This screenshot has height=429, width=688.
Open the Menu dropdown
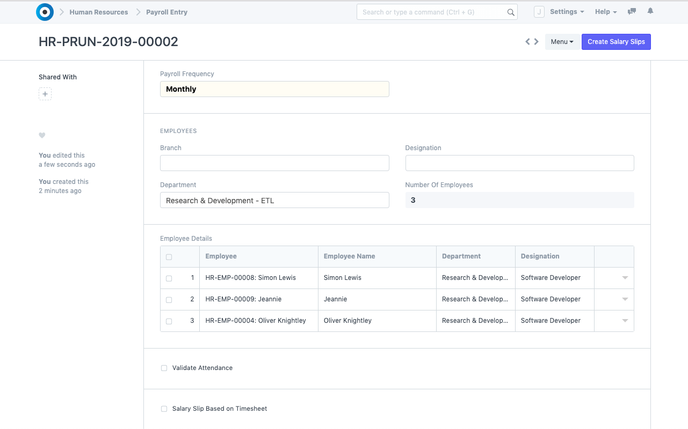point(562,41)
